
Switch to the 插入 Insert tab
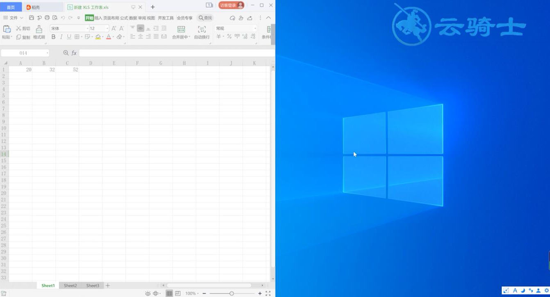pos(98,18)
